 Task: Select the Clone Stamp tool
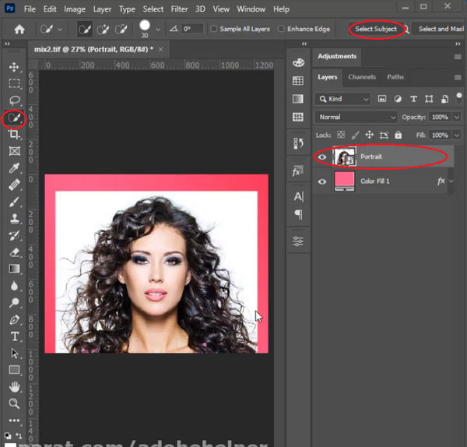(x=14, y=218)
